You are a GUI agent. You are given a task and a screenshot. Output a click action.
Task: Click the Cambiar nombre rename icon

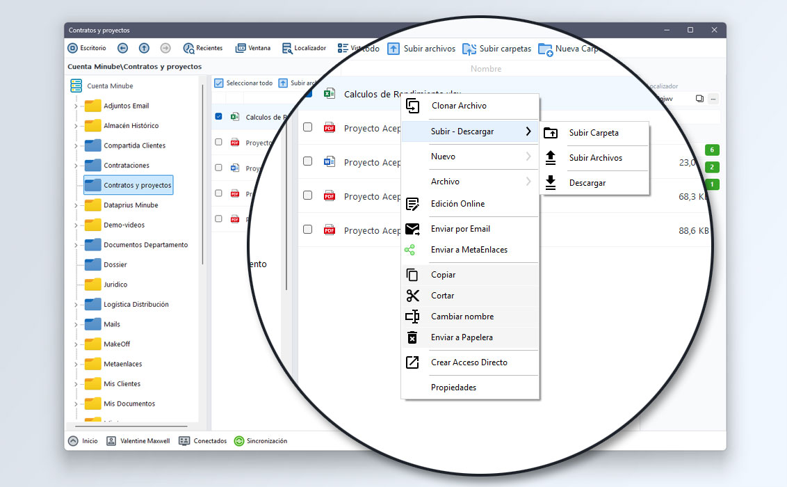pos(412,317)
